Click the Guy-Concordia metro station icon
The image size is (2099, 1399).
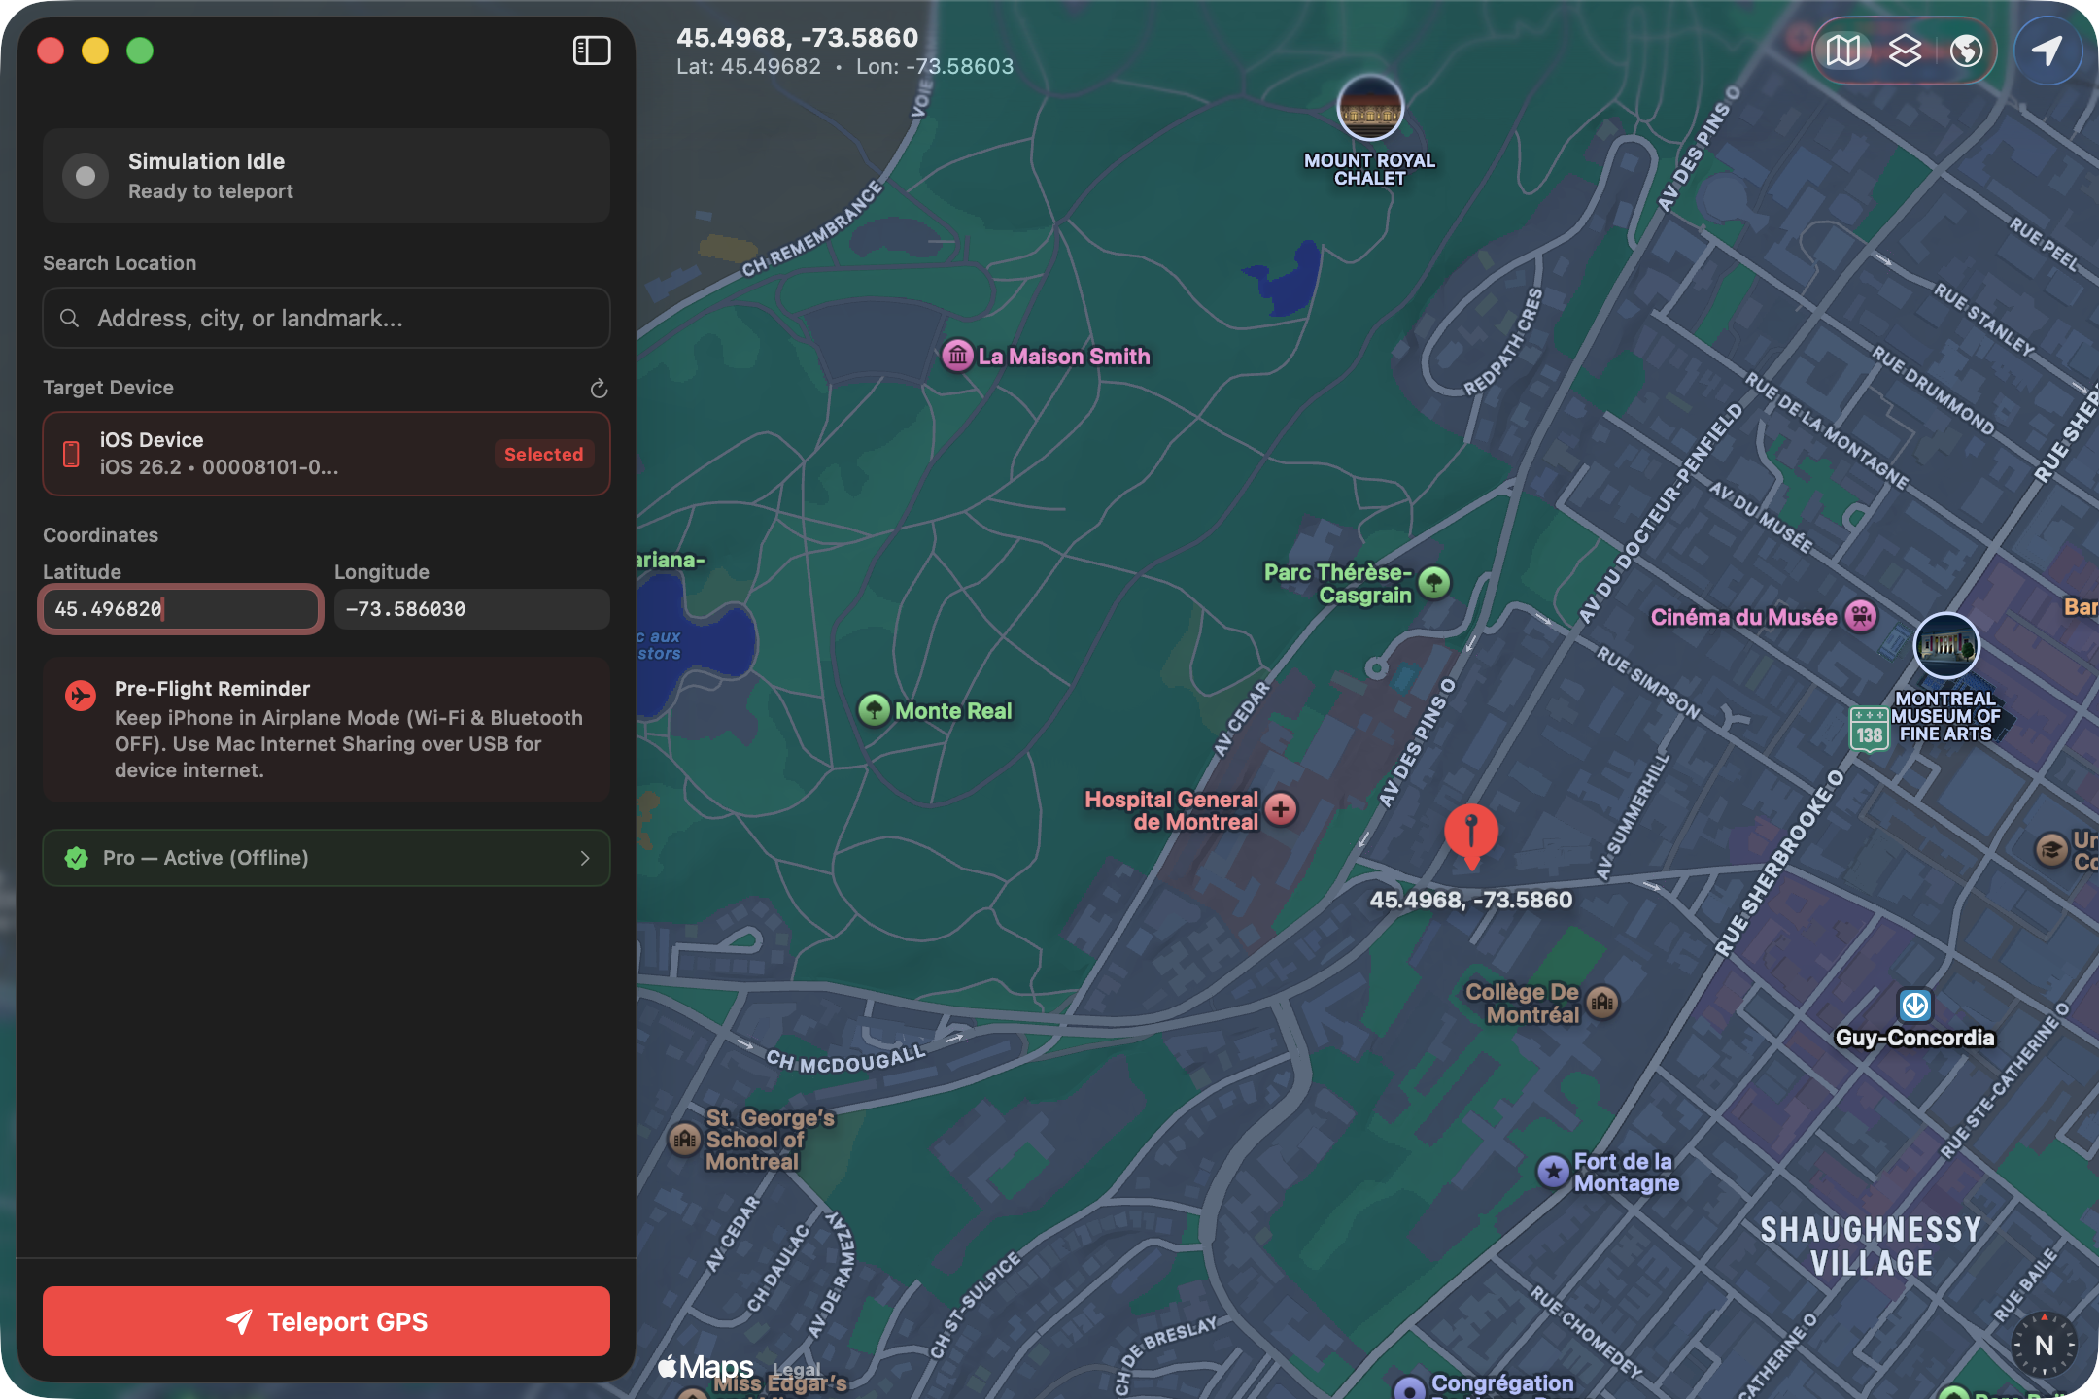click(1914, 1005)
